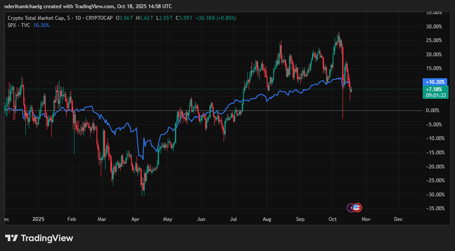Screen dimensions: 455x251
Task: Click the Apr label on time axis
Action: (135, 219)
